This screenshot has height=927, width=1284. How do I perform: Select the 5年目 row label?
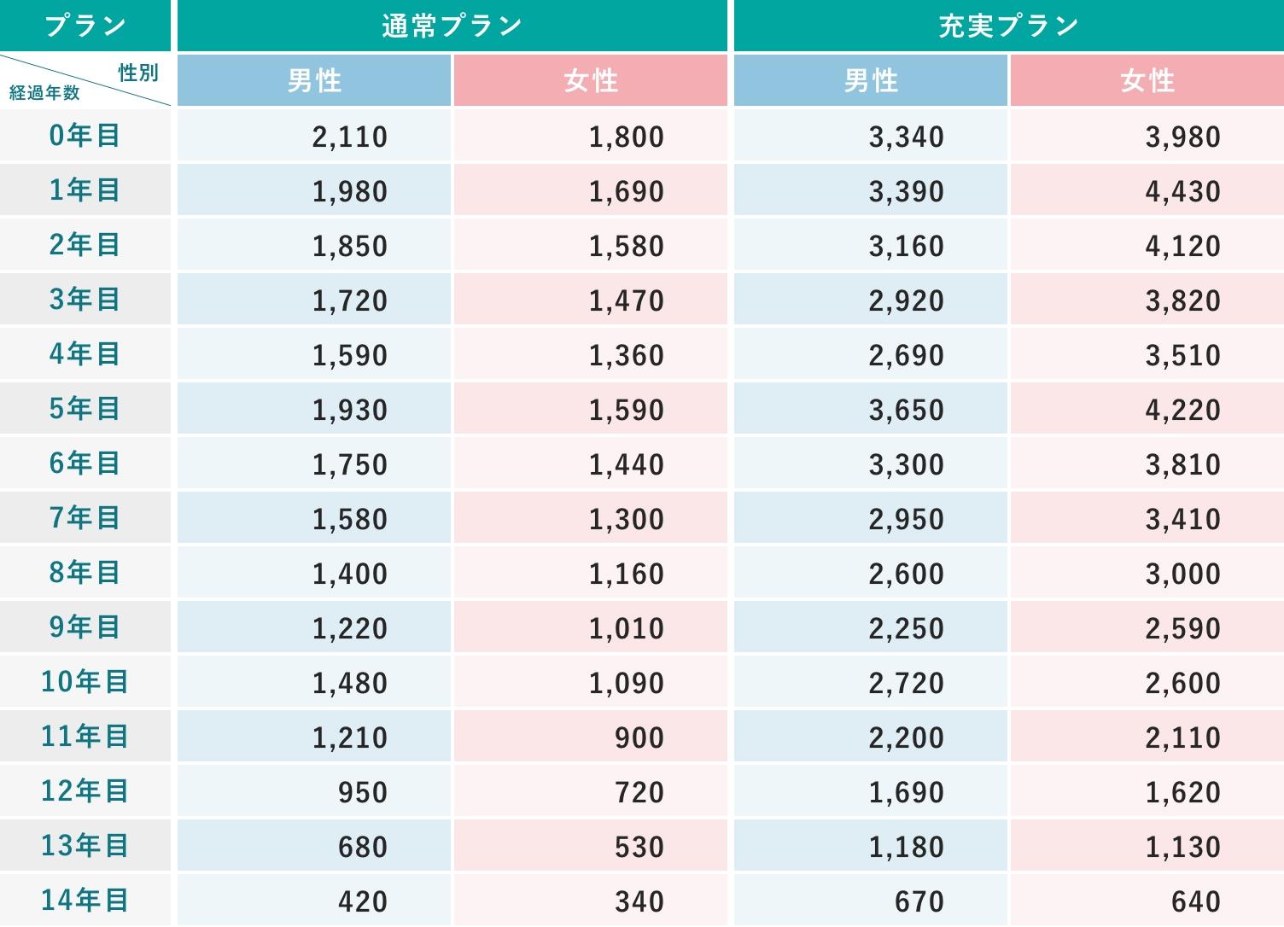coord(85,409)
